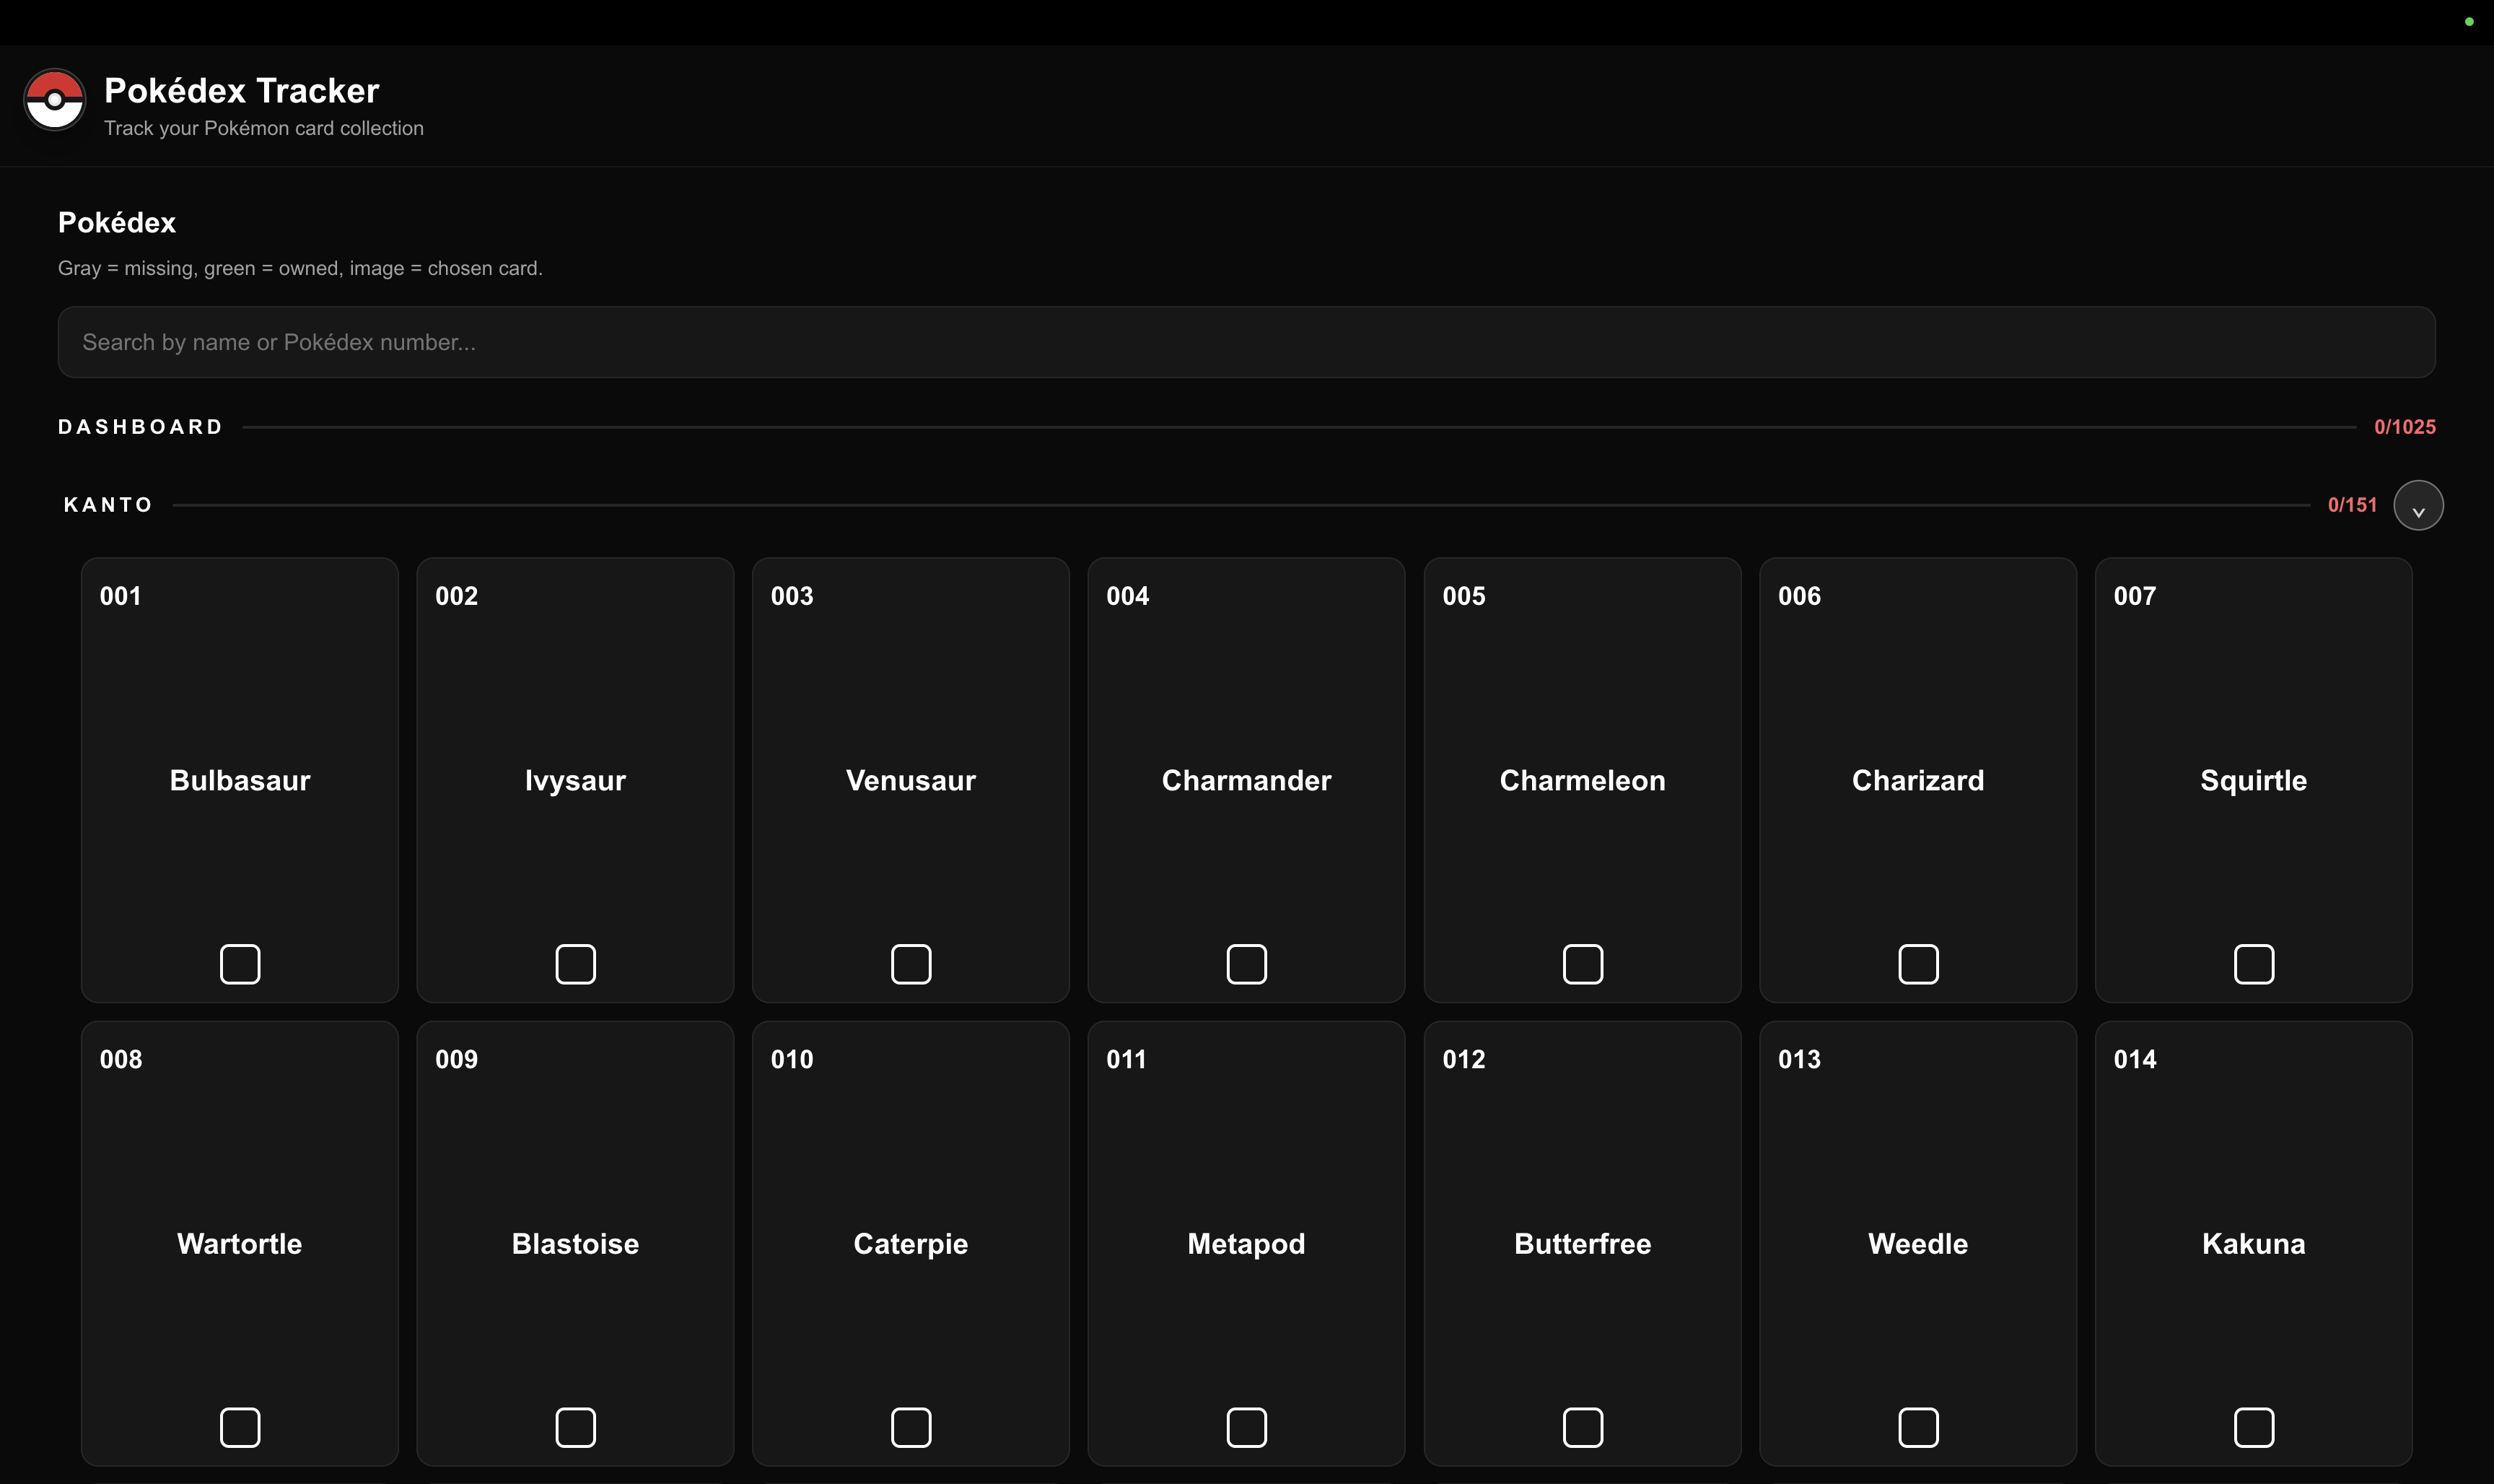Click the gray/green legend description text
The height and width of the screenshot is (1484, 2494).
[x=300, y=268]
